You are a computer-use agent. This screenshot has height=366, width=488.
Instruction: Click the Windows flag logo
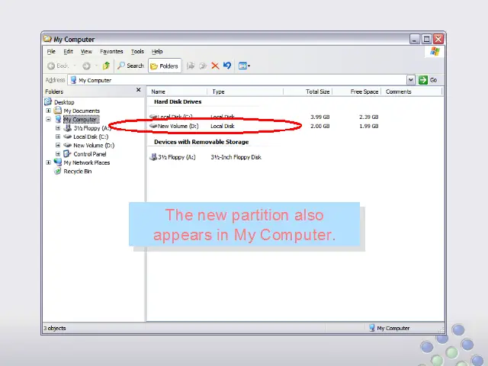click(435, 52)
